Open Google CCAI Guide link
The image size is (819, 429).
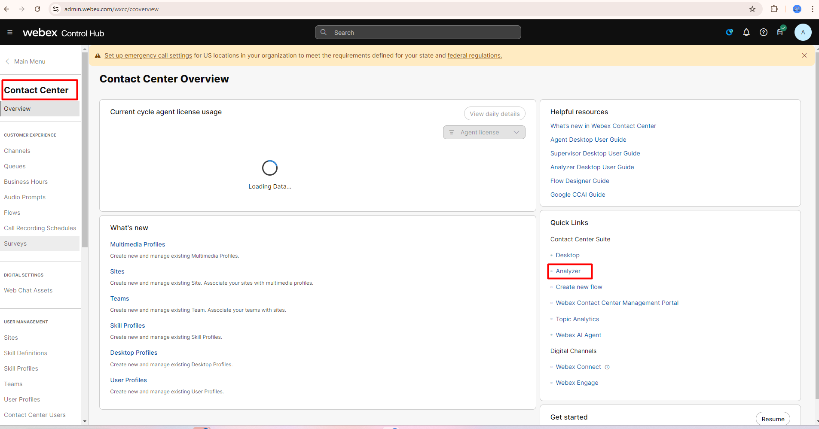(x=578, y=195)
